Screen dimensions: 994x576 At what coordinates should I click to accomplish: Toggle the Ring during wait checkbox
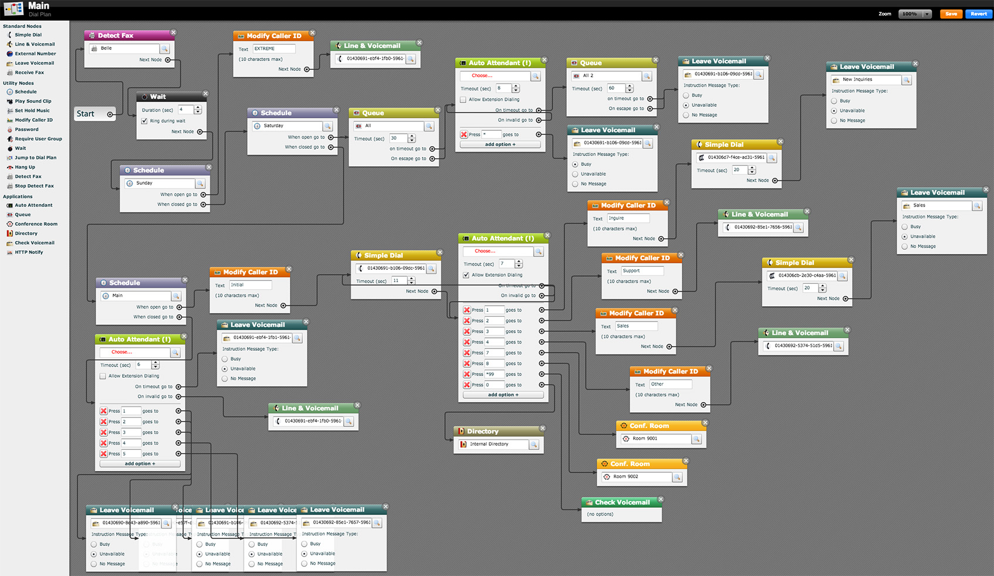coord(144,121)
